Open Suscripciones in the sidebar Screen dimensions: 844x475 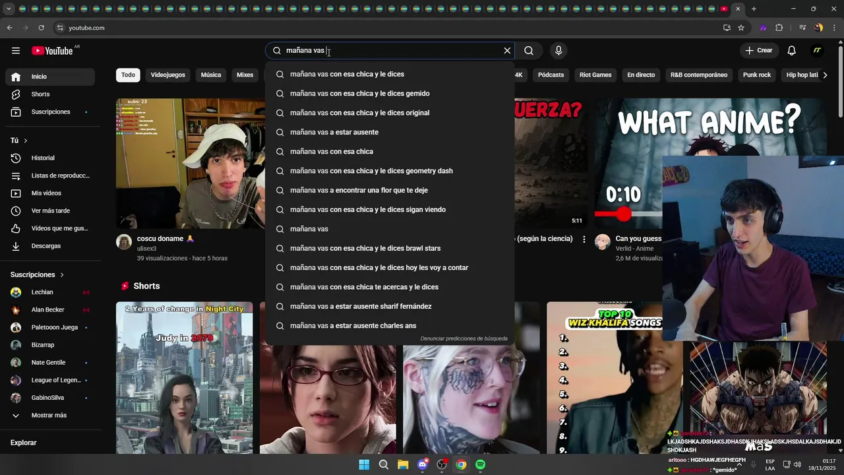tap(50, 112)
